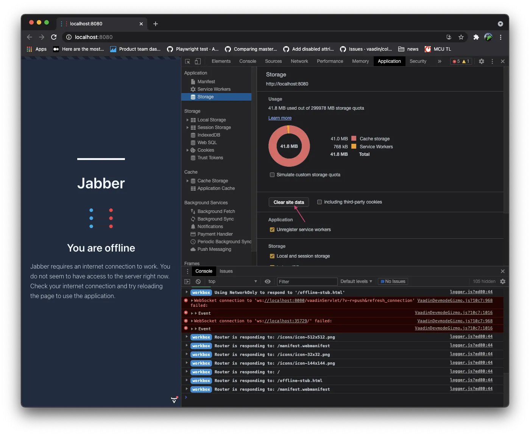Show the console sidebar
Image resolution: width=530 pixels, height=435 pixels.
click(187, 281)
